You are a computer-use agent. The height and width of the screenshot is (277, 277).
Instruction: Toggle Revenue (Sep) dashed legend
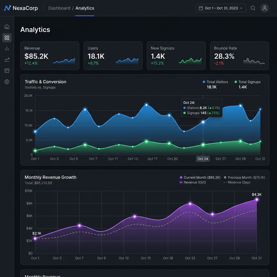237,182
